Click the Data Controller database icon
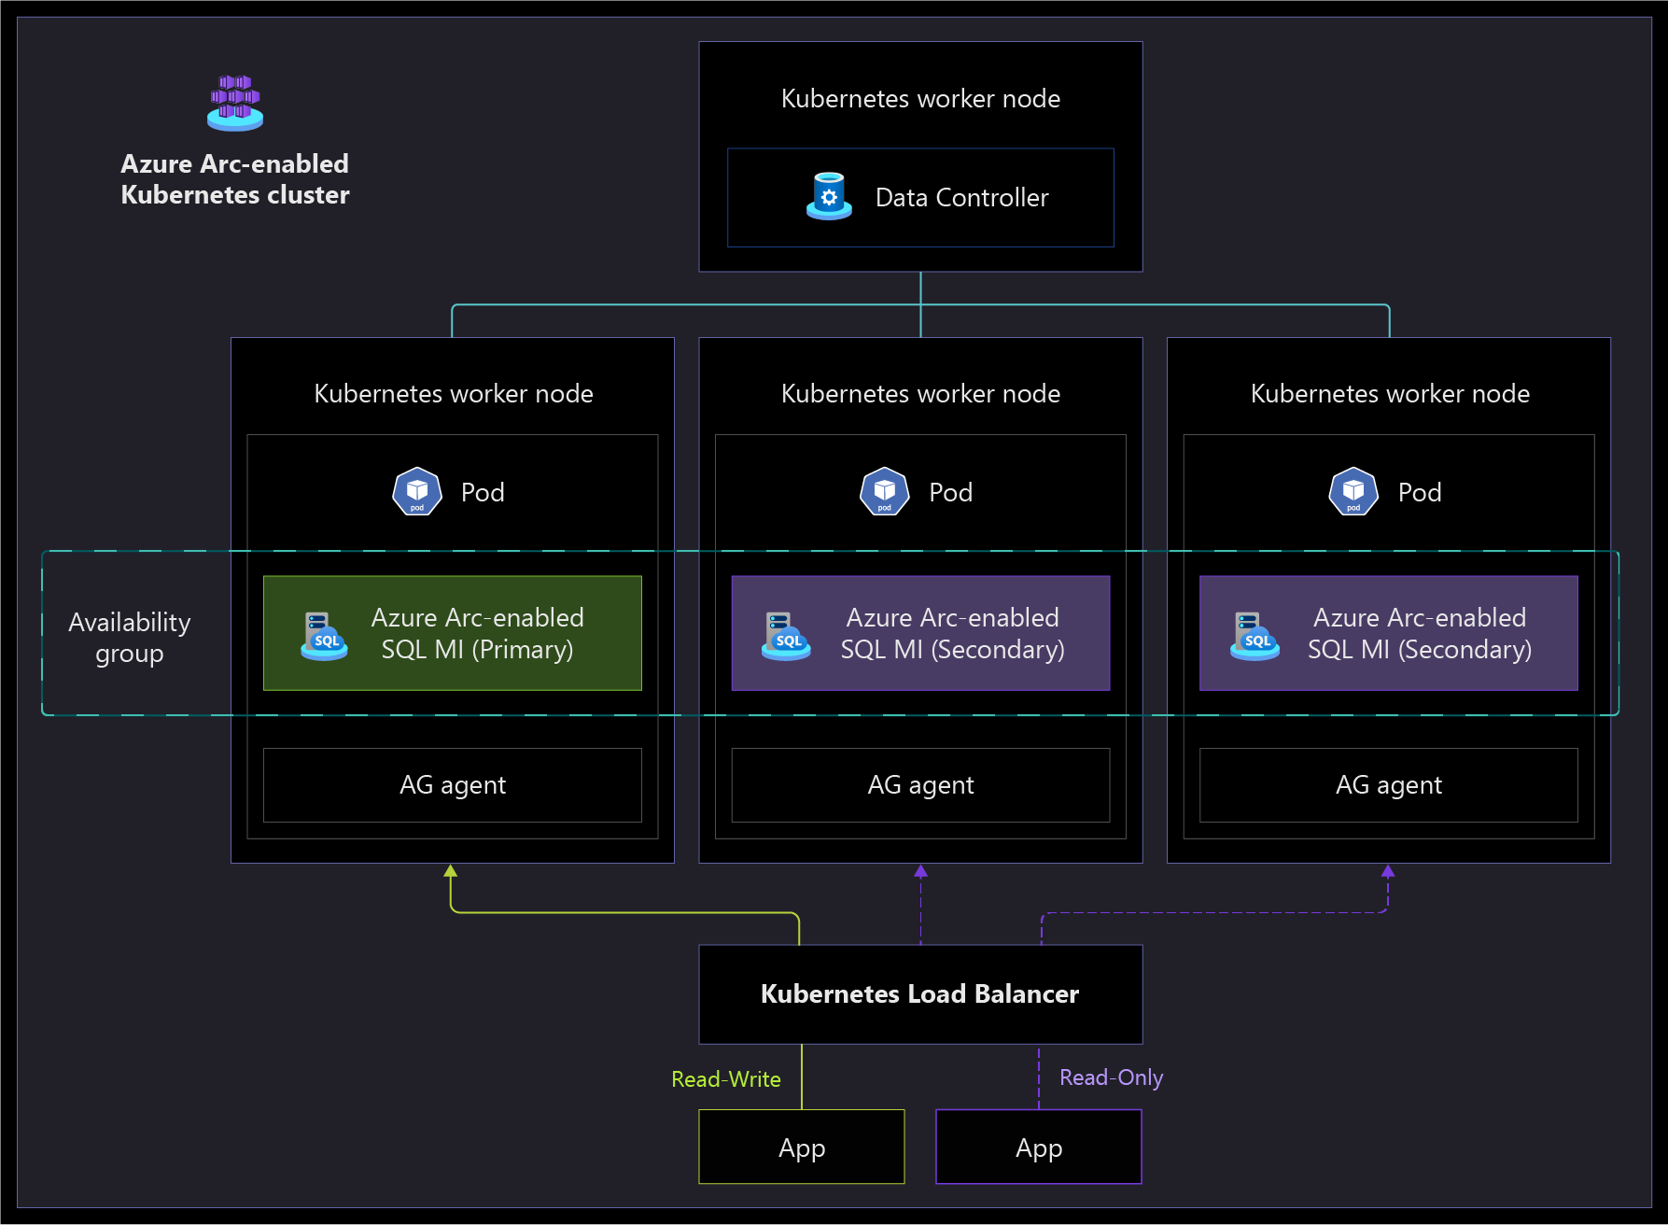Screen dimensions: 1668x1225 click(829, 196)
